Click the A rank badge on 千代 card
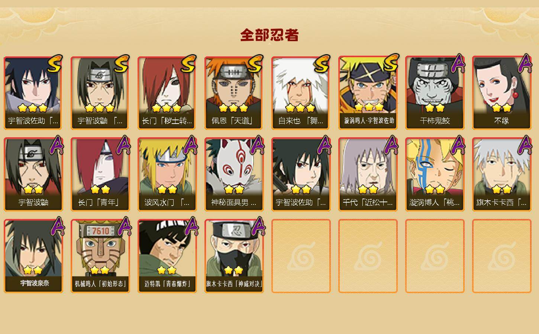Image resolution: width=539 pixels, height=334 pixels. click(391, 145)
